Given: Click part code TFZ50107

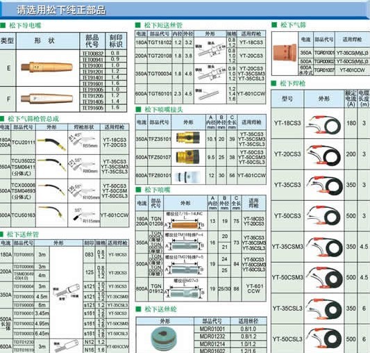Looking at the screenshot, I should click(x=160, y=157).
